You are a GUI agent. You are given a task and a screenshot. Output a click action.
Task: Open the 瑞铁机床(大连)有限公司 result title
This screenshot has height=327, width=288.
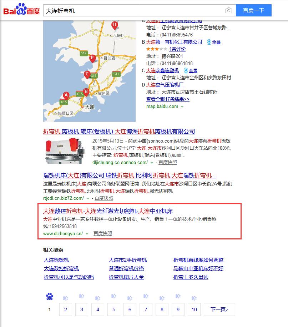coord(130,175)
